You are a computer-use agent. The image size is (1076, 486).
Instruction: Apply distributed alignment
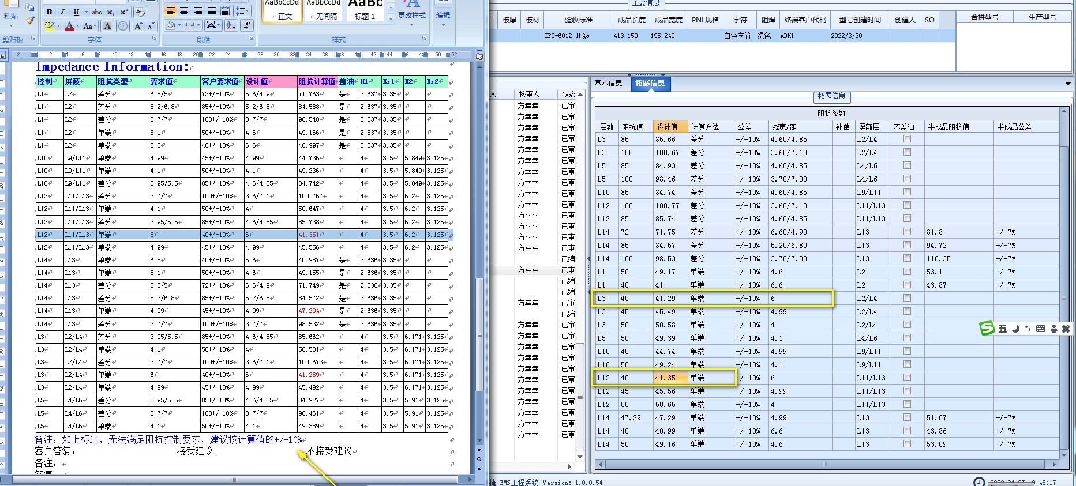tap(226, 11)
